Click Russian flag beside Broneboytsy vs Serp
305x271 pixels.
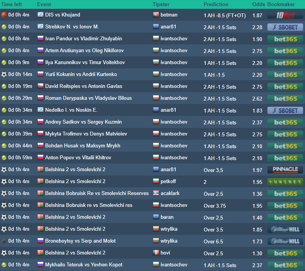[x=40, y=241]
